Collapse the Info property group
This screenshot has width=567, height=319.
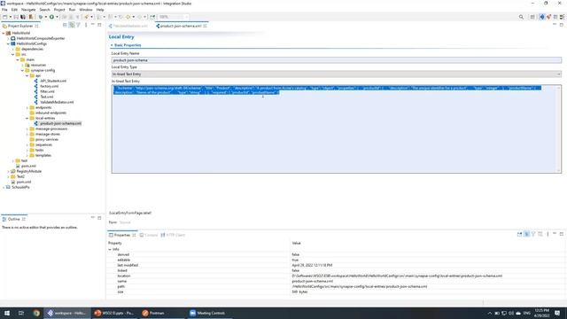(x=110, y=249)
